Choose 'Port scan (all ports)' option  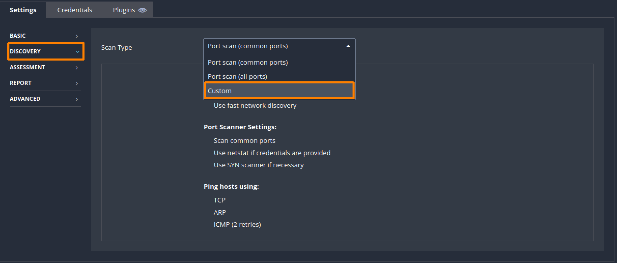tap(237, 77)
